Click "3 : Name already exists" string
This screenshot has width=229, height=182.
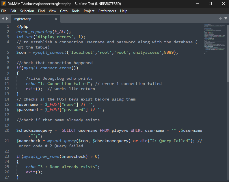(68, 167)
